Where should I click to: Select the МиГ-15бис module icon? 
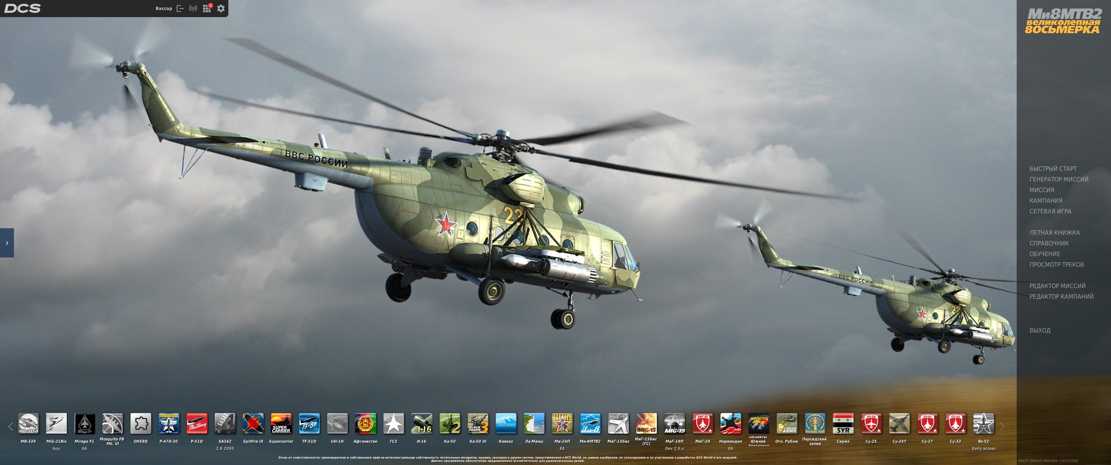(618, 423)
